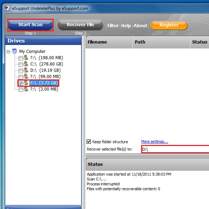Uncheck the F:\ (3.72 GB) drive checkbox

click(21, 83)
